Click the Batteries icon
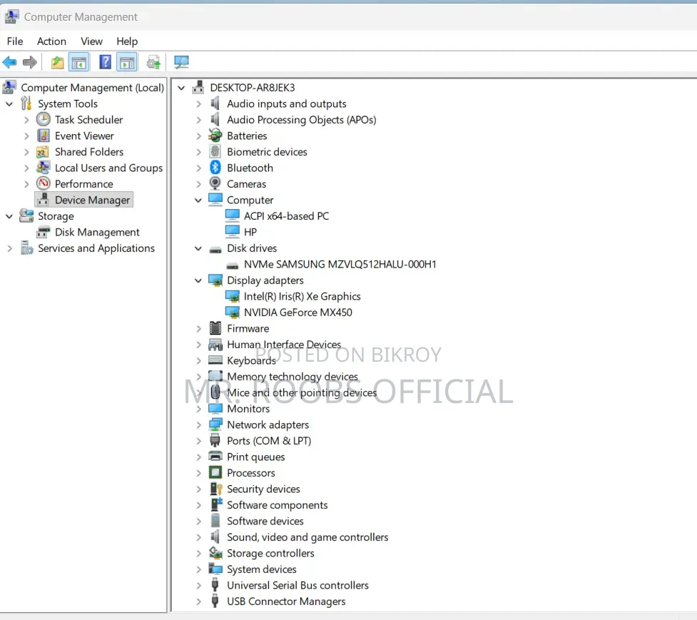The width and height of the screenshot is (697, 620). pos(215,136)
